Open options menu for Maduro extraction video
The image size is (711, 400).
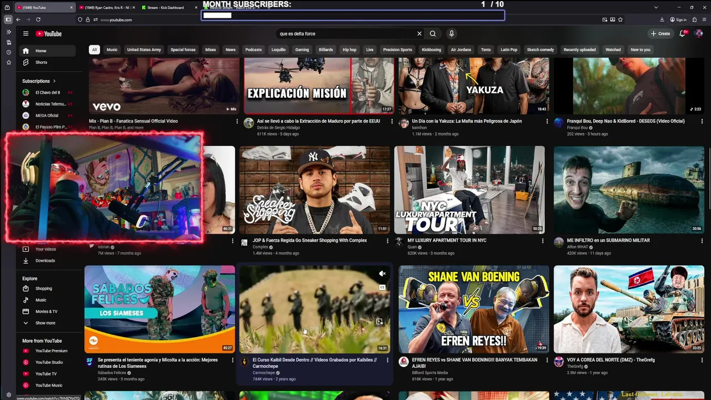tap(392, 121)
